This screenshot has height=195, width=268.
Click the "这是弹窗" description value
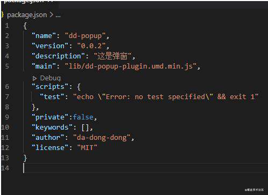tap(112, 56)
